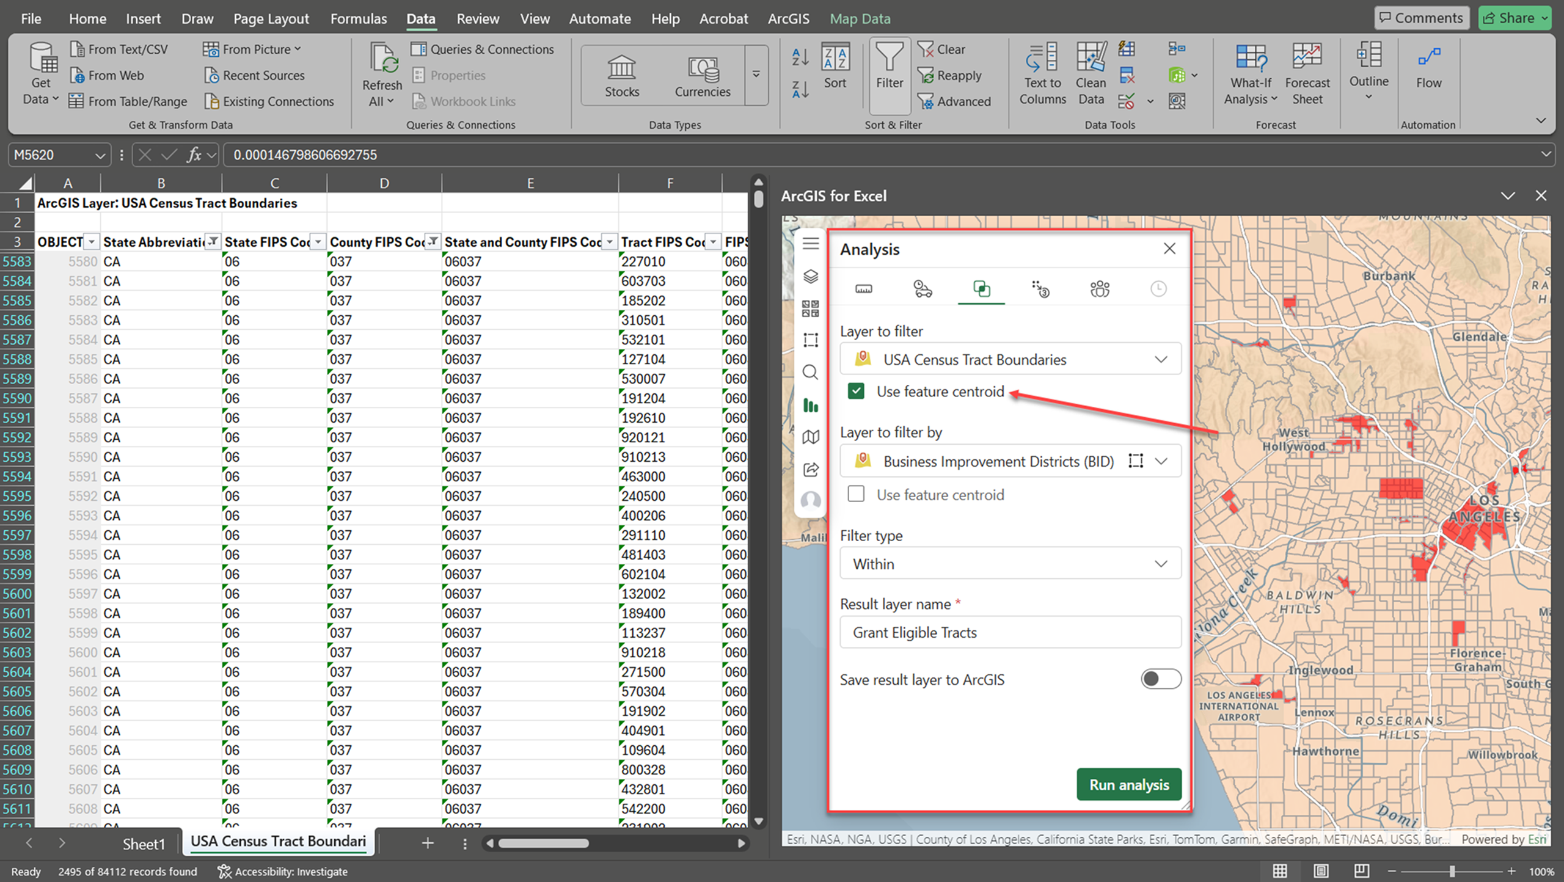Screen dimensions: 1564x882
Task: Toggle Save result layer to ArcGIS
Action: click(x=1160, y=679)
